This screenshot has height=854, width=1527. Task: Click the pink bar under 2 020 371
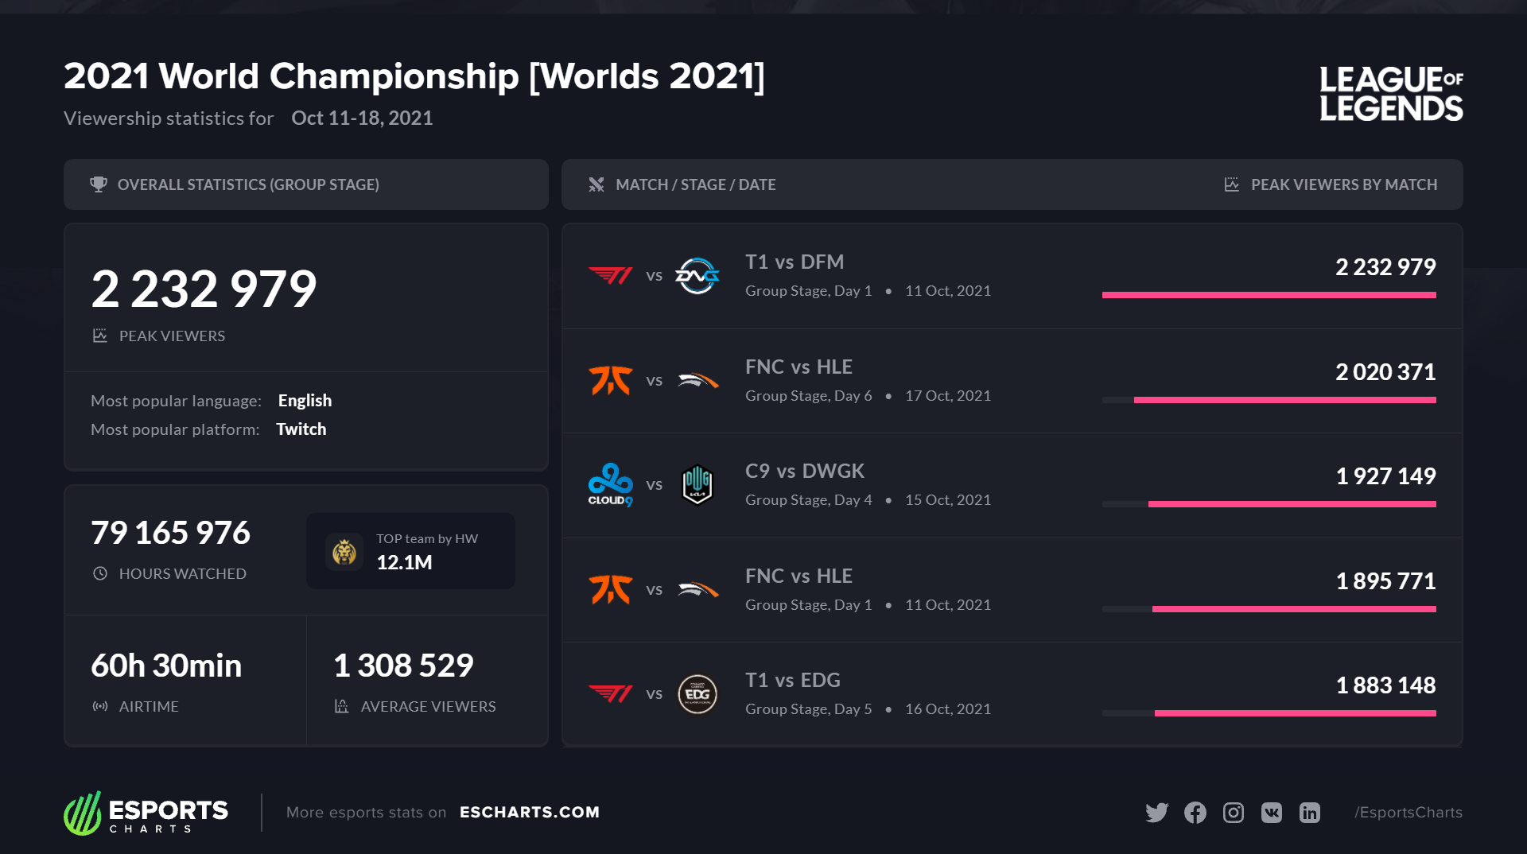[x=1284, y=400]
